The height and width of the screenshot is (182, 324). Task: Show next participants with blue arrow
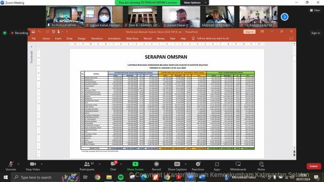click(285, 17)
